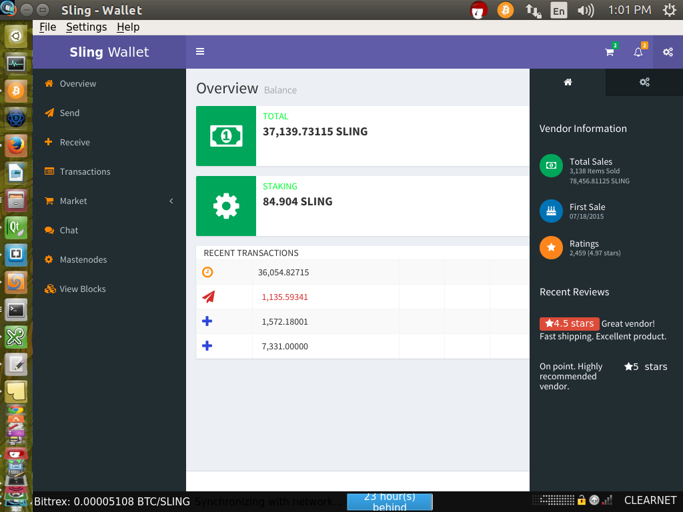Select the 7,331.00000 transaction amount
The height and width of the screenshot is (512, 683).
tap(285, 347)
